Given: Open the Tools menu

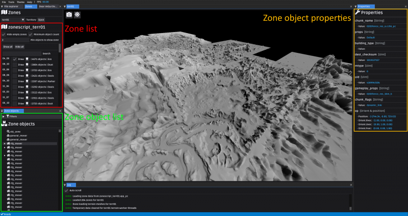Looking at the screenshot, I should 11,2.
